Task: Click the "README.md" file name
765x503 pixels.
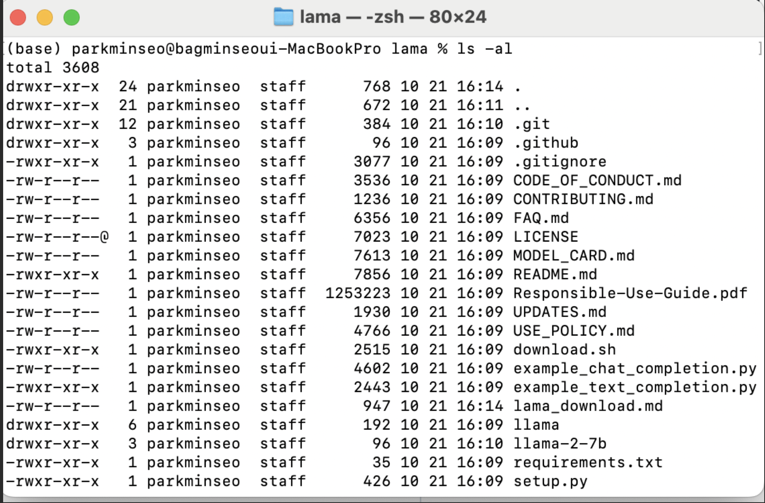Action: pyautogui.click(x=555, y=274)
